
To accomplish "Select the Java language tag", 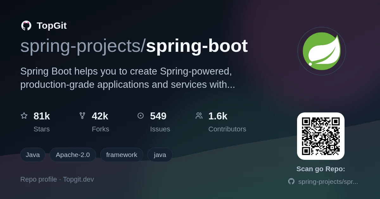I will pyautogui.click(x=33, y=155).
